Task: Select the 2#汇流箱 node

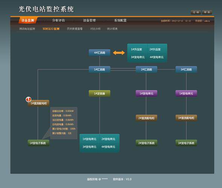Action: point(146,70)
